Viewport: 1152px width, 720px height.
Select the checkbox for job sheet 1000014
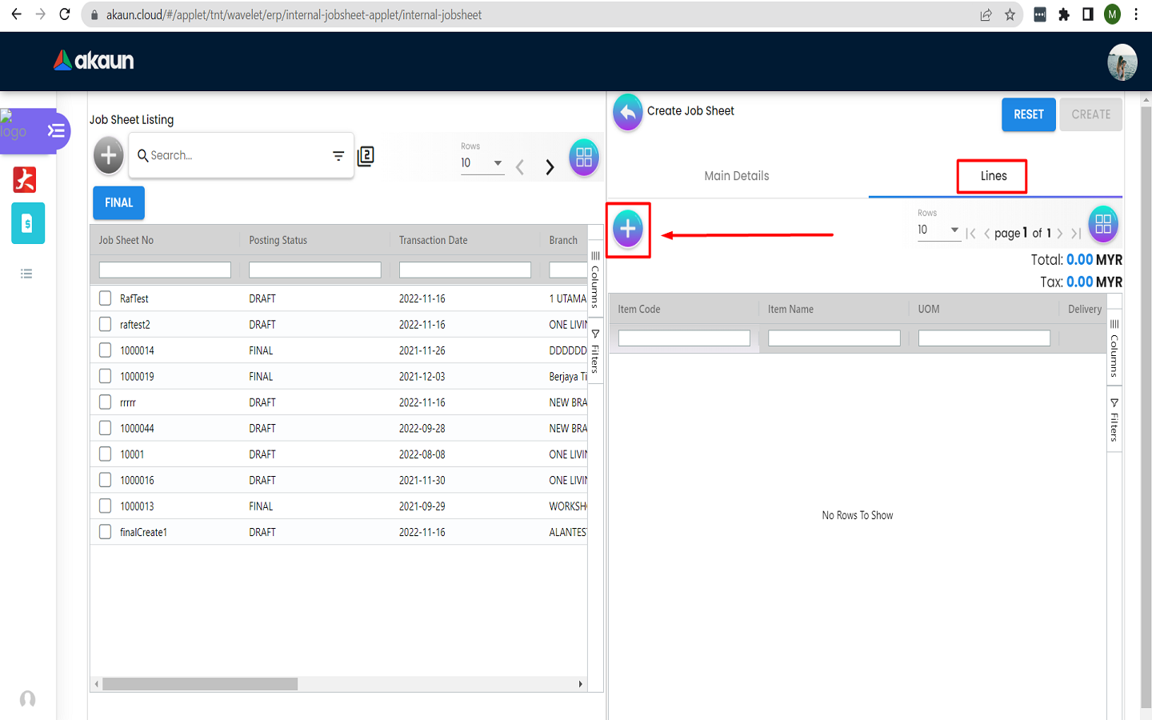[x=105, y=350]
